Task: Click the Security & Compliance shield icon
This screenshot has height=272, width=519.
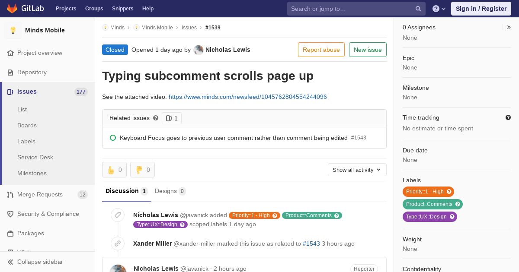Action: (x=10, y=214)
